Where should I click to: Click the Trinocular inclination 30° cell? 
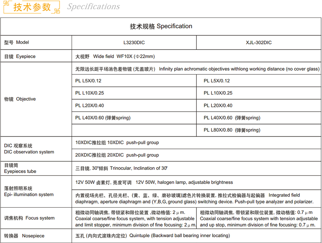coord(121,168)
